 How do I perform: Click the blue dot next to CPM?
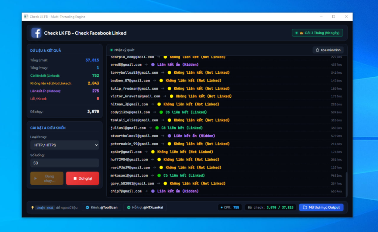click(221, 207)
